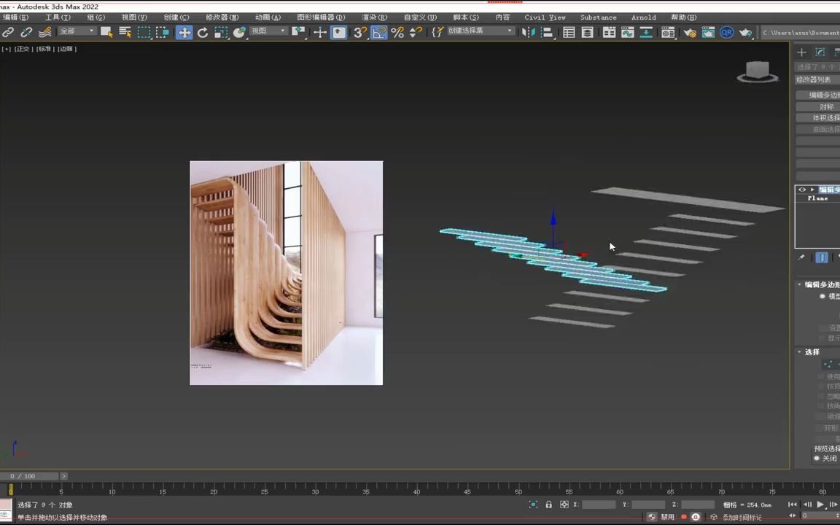Click the Select and Link icon
Viewport: 840px width, 525px height.
click(x=8, y=32)
